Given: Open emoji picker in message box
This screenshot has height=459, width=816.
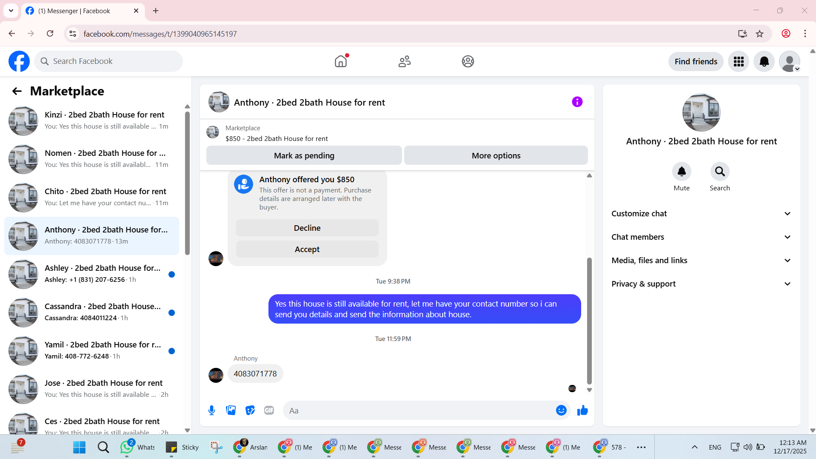Looking at the screenshot, I should [561, 410].
